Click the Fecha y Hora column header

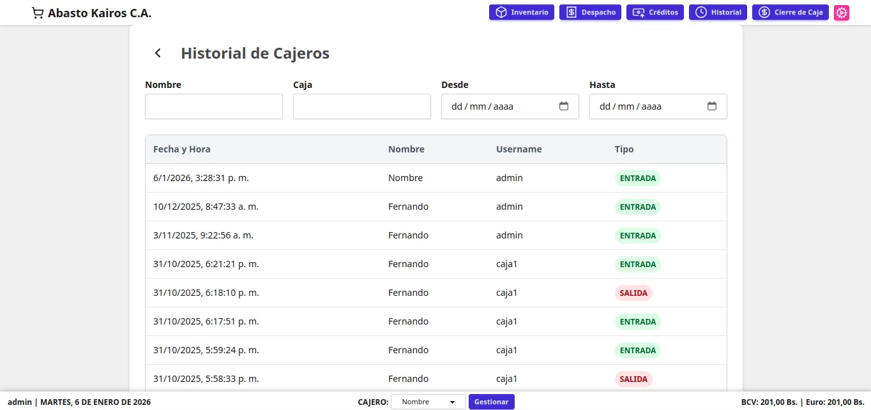coord(182,149)
